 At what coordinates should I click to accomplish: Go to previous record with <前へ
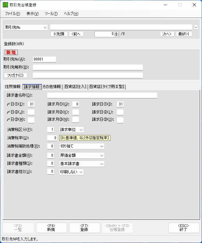pos(76,34)
